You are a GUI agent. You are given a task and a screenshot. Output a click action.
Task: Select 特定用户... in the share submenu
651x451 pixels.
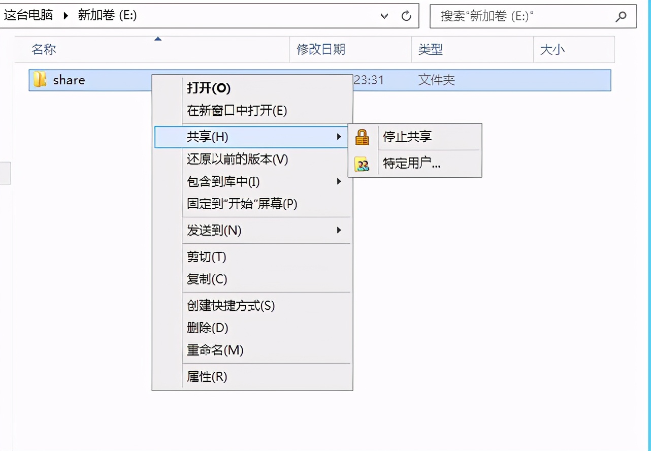(x=411, y=164)
